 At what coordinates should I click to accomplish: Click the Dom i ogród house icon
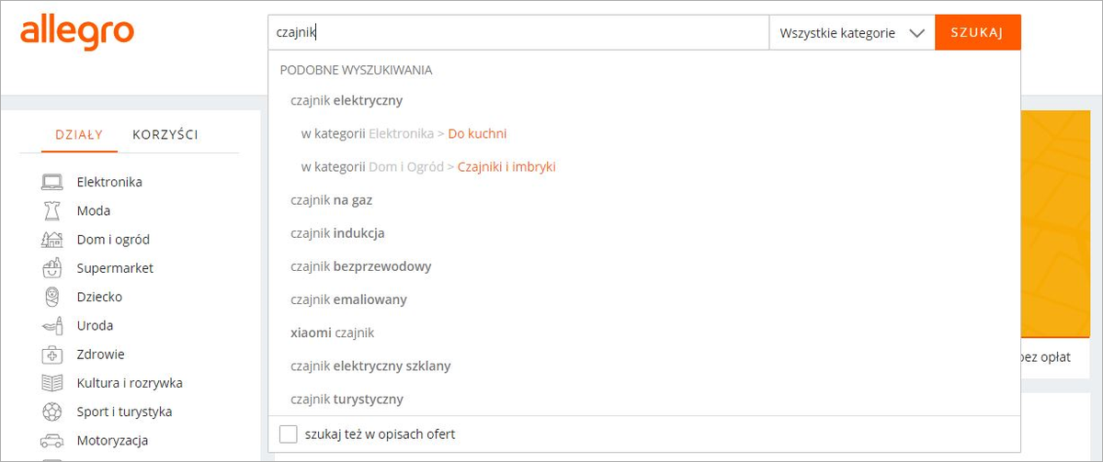pyautogui.click(x=51, y=239)
